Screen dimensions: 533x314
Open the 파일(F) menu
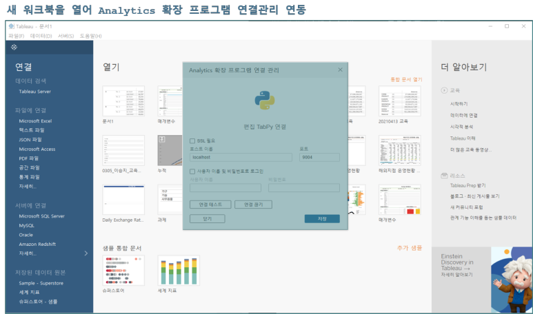coord(17,36)
